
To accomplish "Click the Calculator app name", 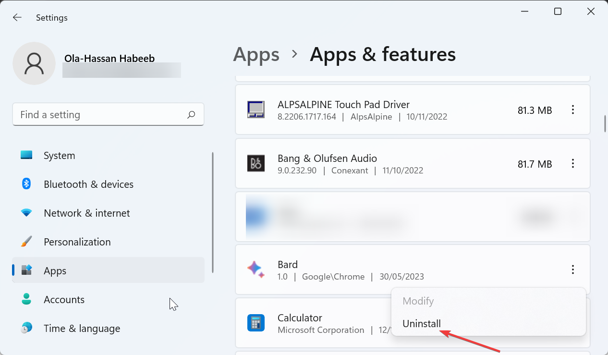I will point(300,318).
